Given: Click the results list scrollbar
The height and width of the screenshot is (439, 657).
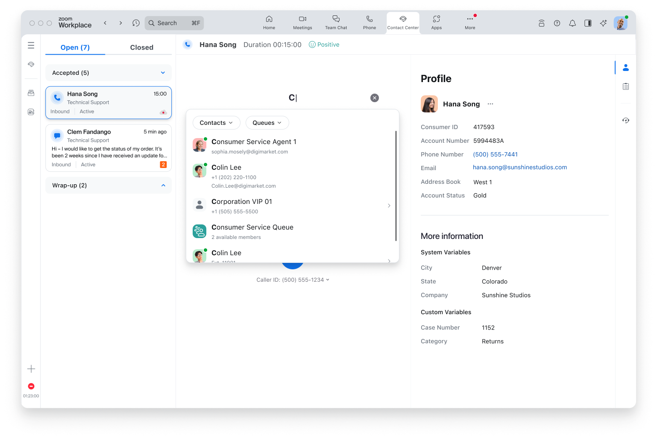Looking at the screenshot, I should [396, 186].
